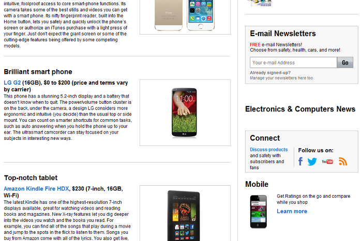Screen dimensions: 362x241
Task: Open the orange RSS feed icon
Action: 343,162
